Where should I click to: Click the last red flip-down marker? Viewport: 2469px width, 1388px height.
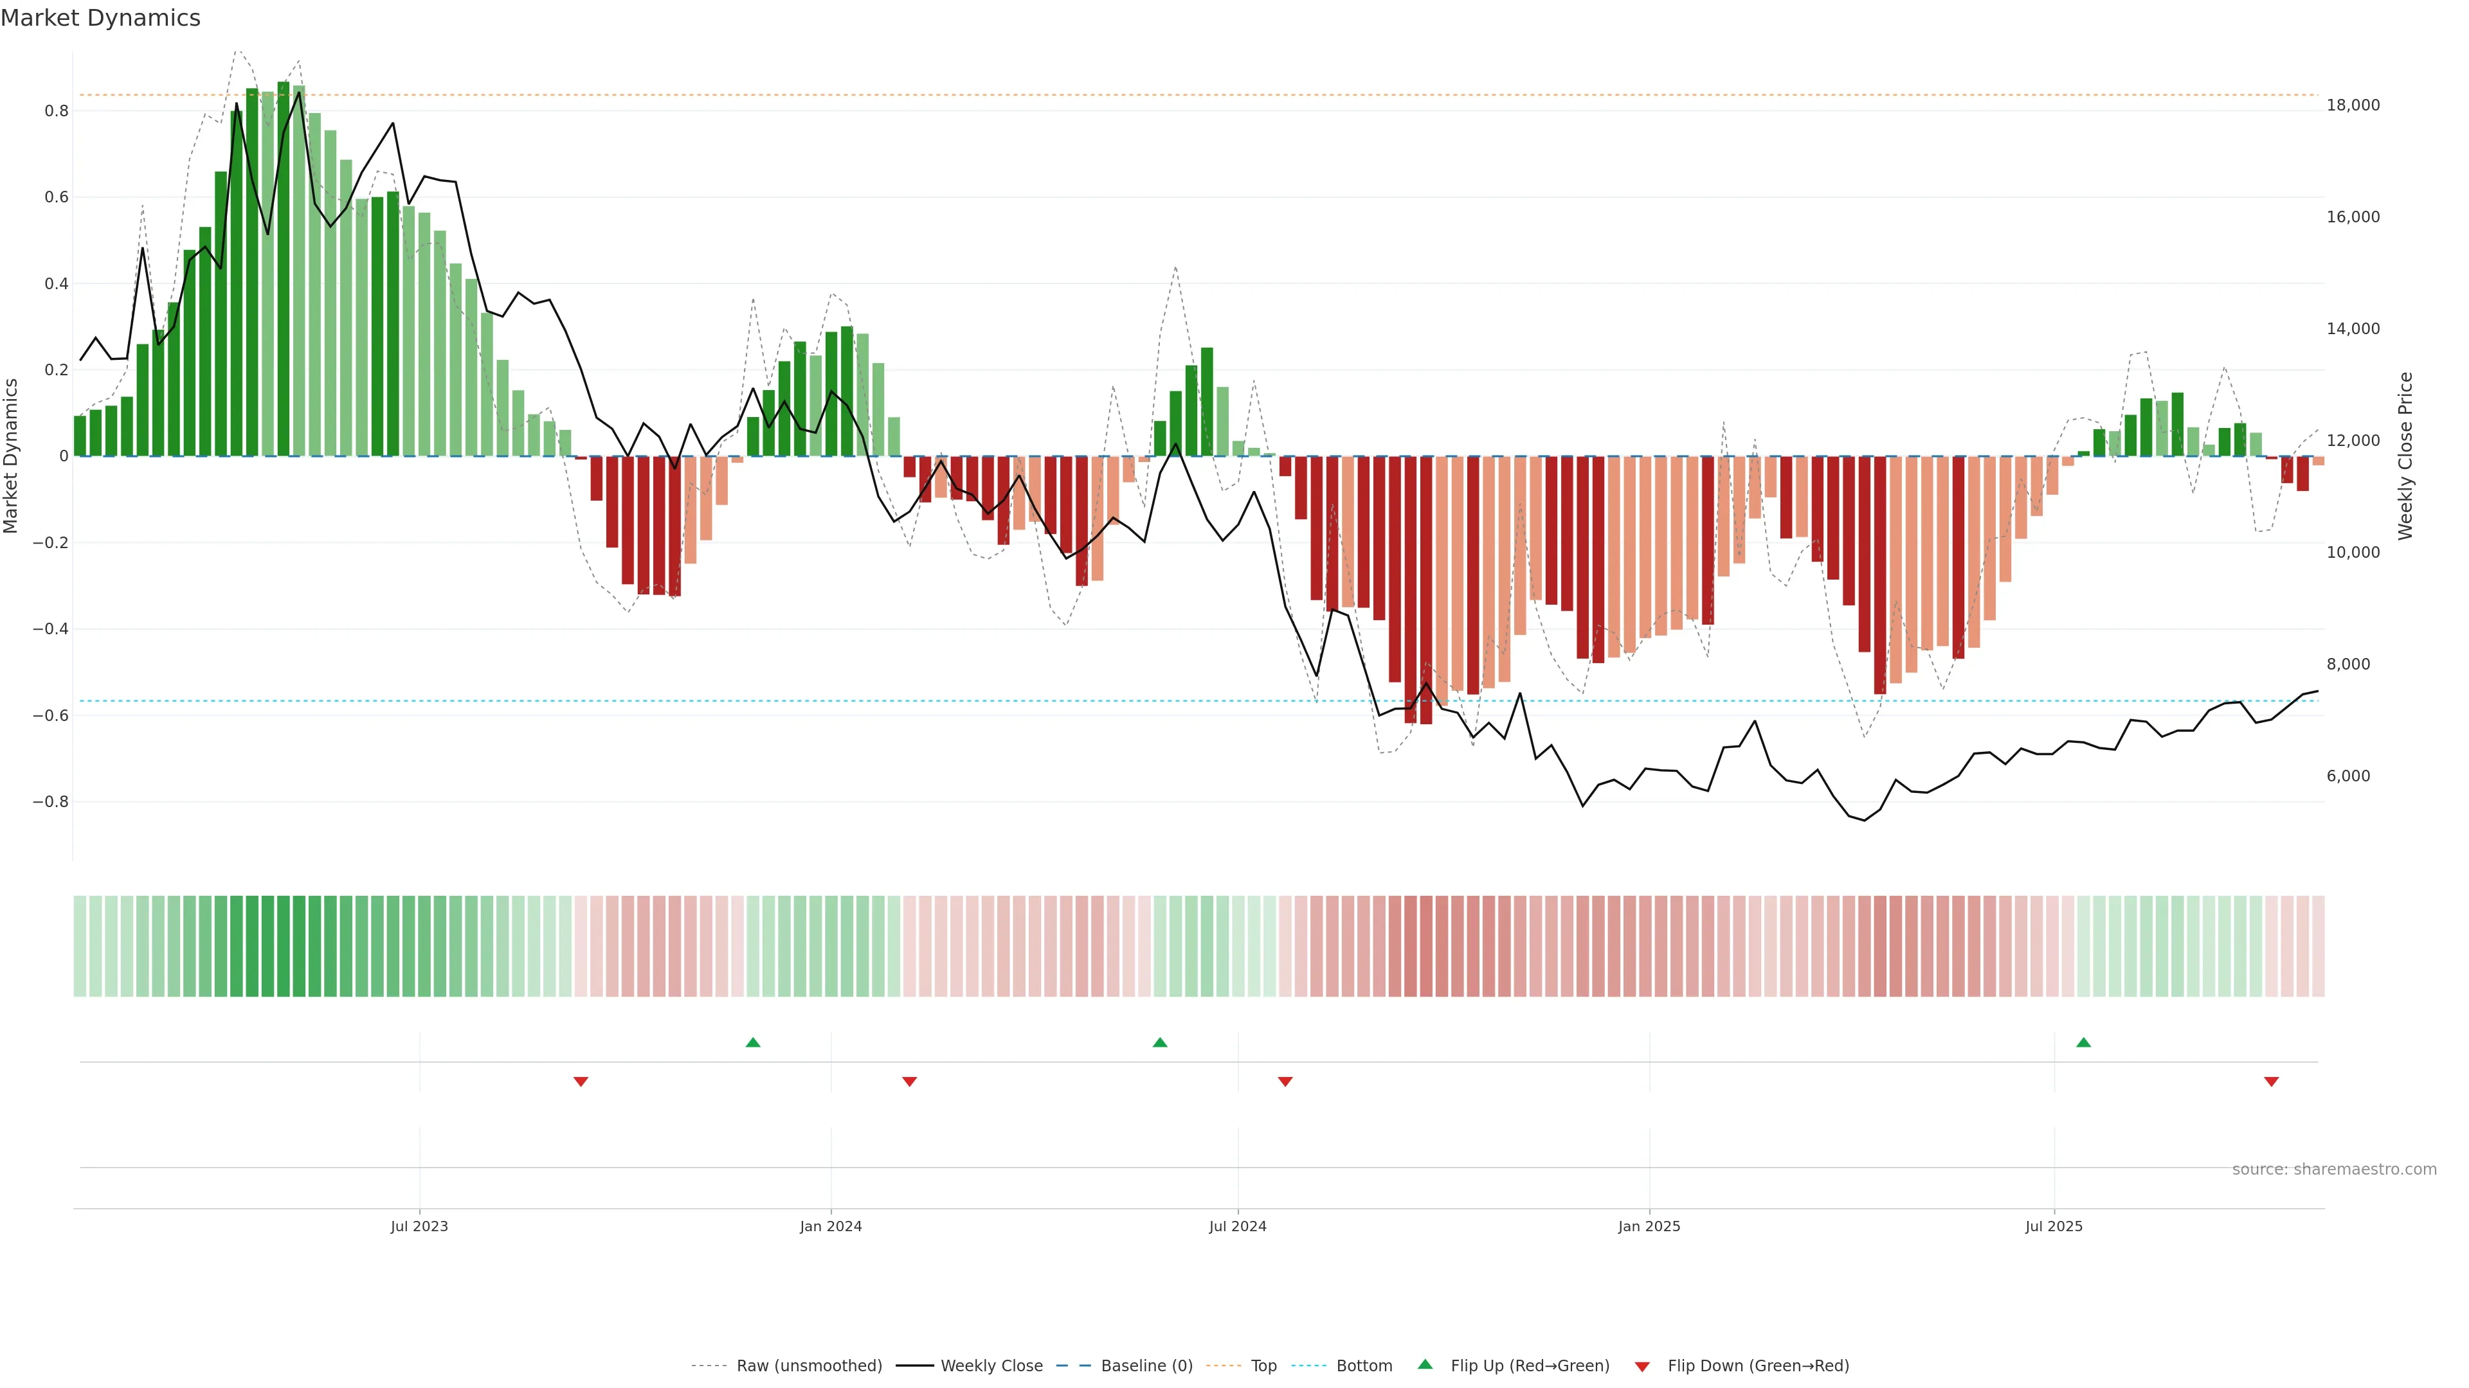(2270, 1081)
